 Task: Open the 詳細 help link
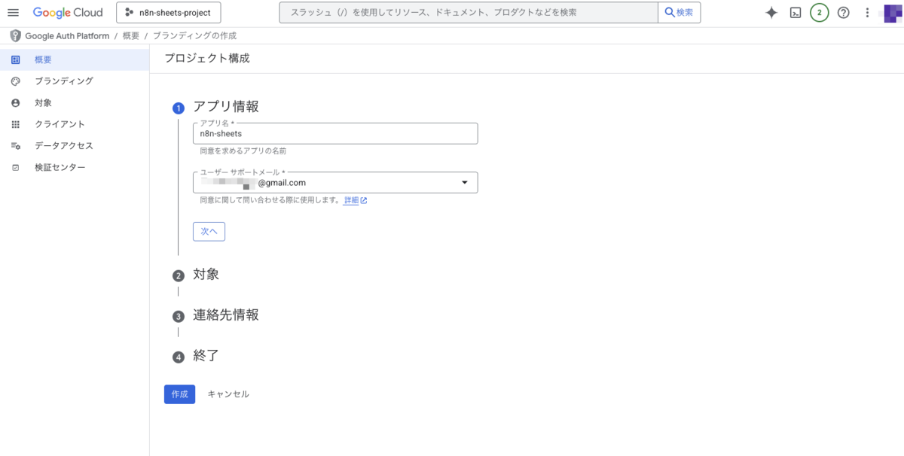point(355,201)
